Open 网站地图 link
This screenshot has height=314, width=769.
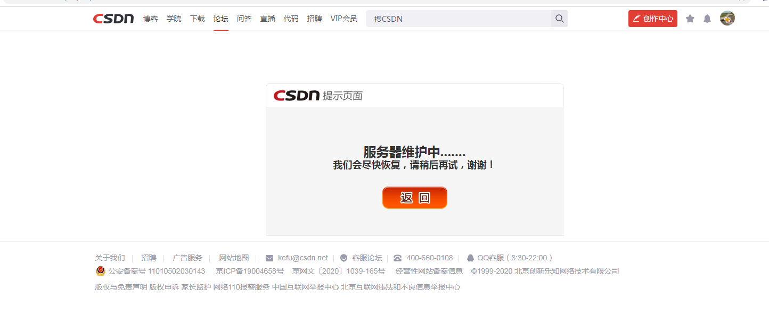(x=234, y=258)
